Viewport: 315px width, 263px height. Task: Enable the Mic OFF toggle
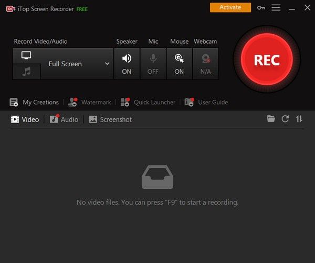(153, 64)
